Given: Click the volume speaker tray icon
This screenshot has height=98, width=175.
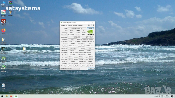Looking at the screenshot, I should click(157, 96).
